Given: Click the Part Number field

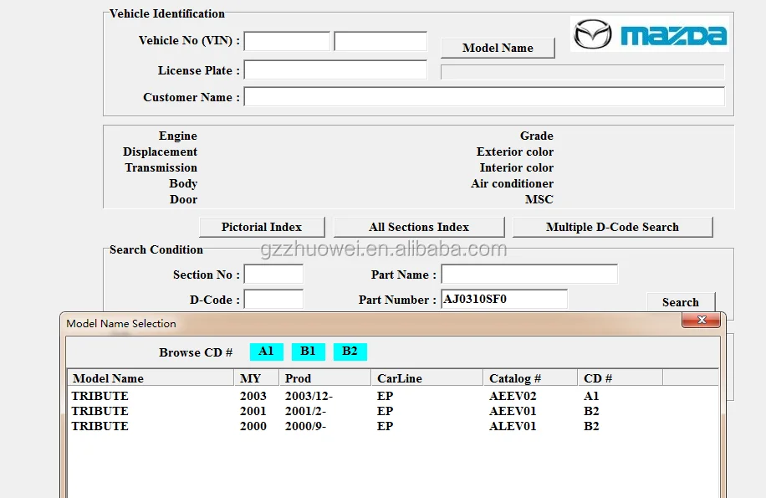Looking at the screenshot, I should (503, 300).
